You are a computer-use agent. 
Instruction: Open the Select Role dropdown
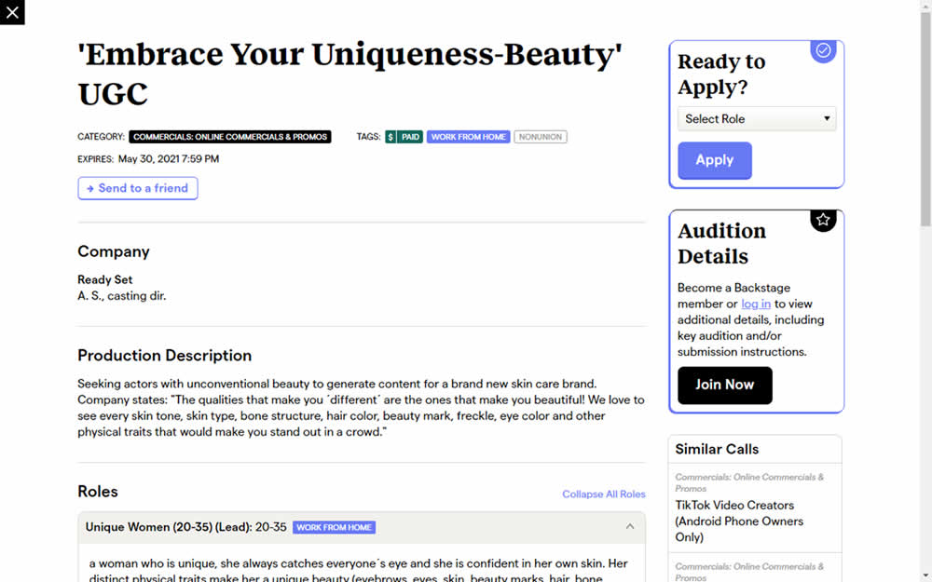pyautogui.click(x=756, y=119)
